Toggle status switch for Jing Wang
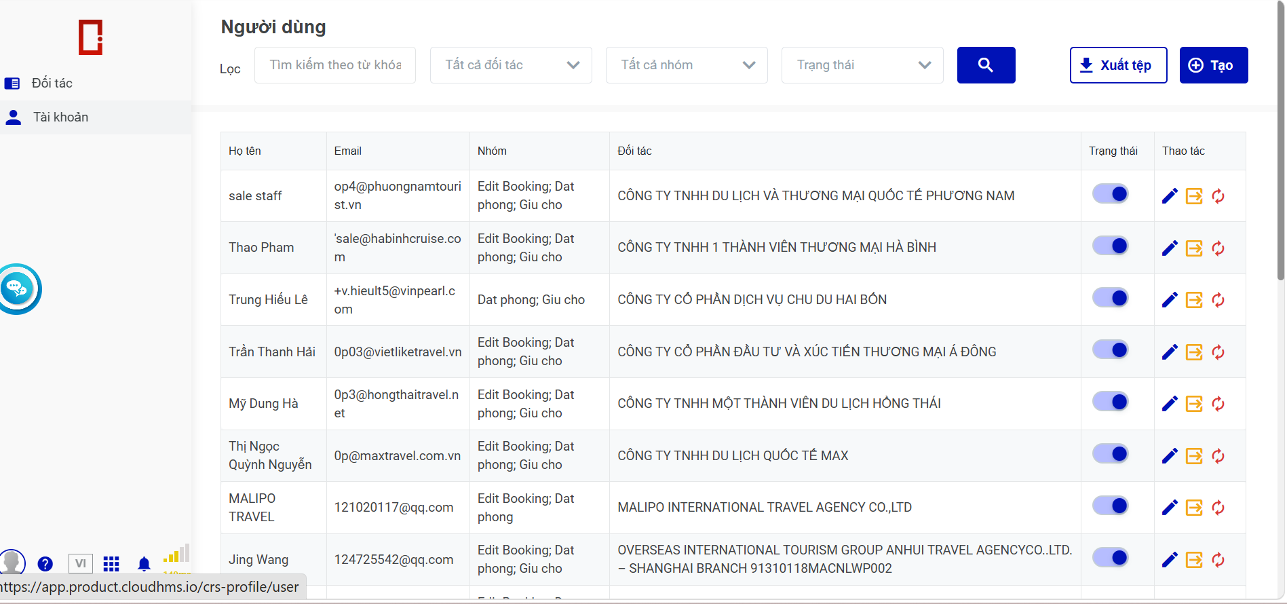 [1111, 558]
